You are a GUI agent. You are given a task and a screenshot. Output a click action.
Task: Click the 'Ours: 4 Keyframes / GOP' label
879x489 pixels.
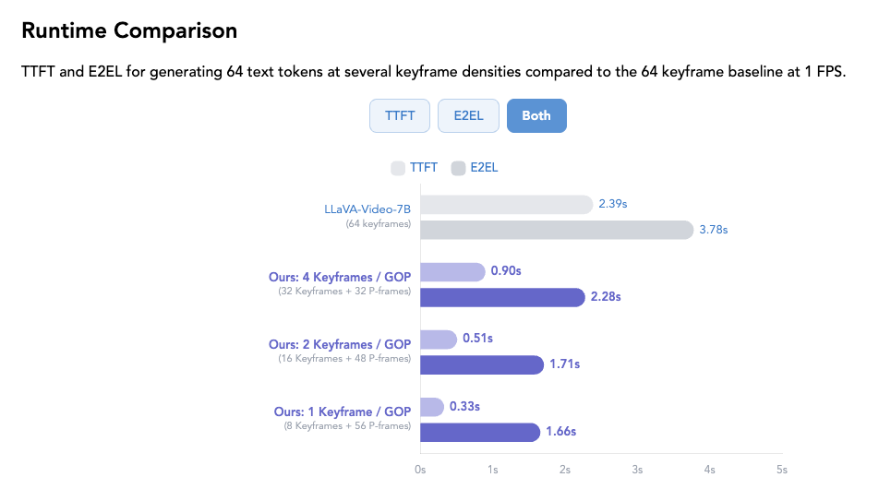[339, 278]
